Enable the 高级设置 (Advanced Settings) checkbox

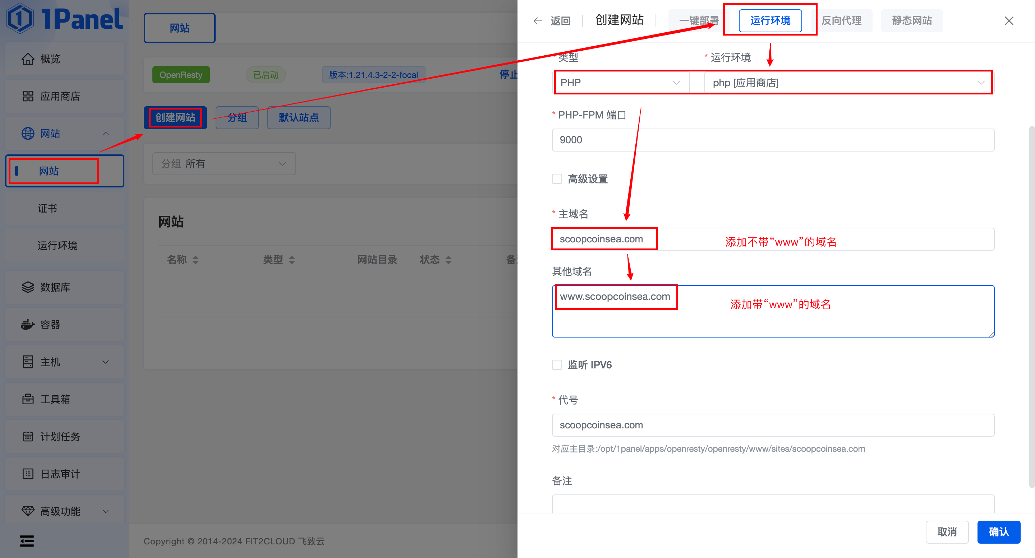[557, 179]
